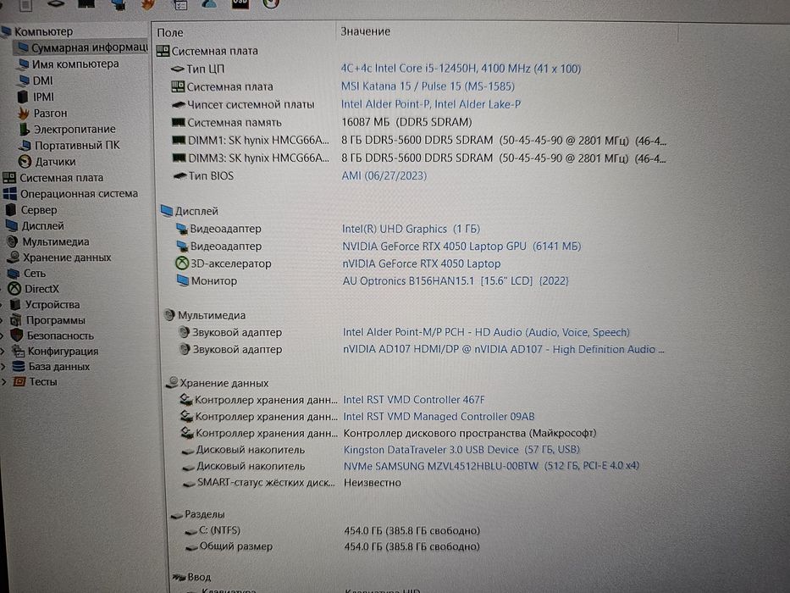Open Intel(R) UHD Graphics link
790x593 pixels.
click(412, 229)
